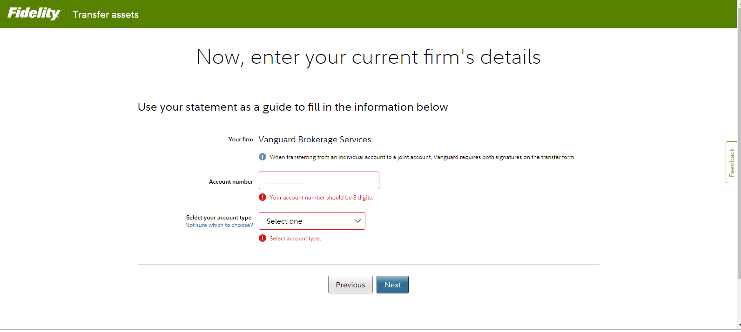741x332 pixels.
Task: Click the scroll down arrow at bottom right
Action: coord(739,326)
